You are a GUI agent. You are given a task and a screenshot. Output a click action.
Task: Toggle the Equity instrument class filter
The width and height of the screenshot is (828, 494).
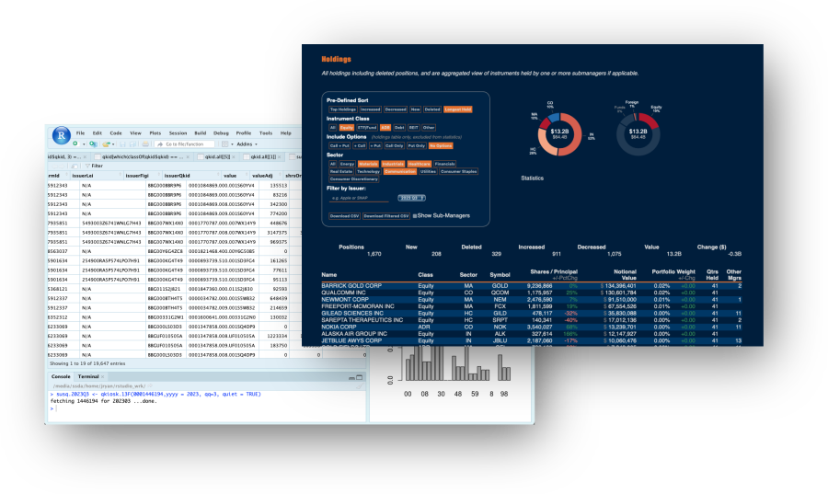pyautogui.click(x=347, y=127)
